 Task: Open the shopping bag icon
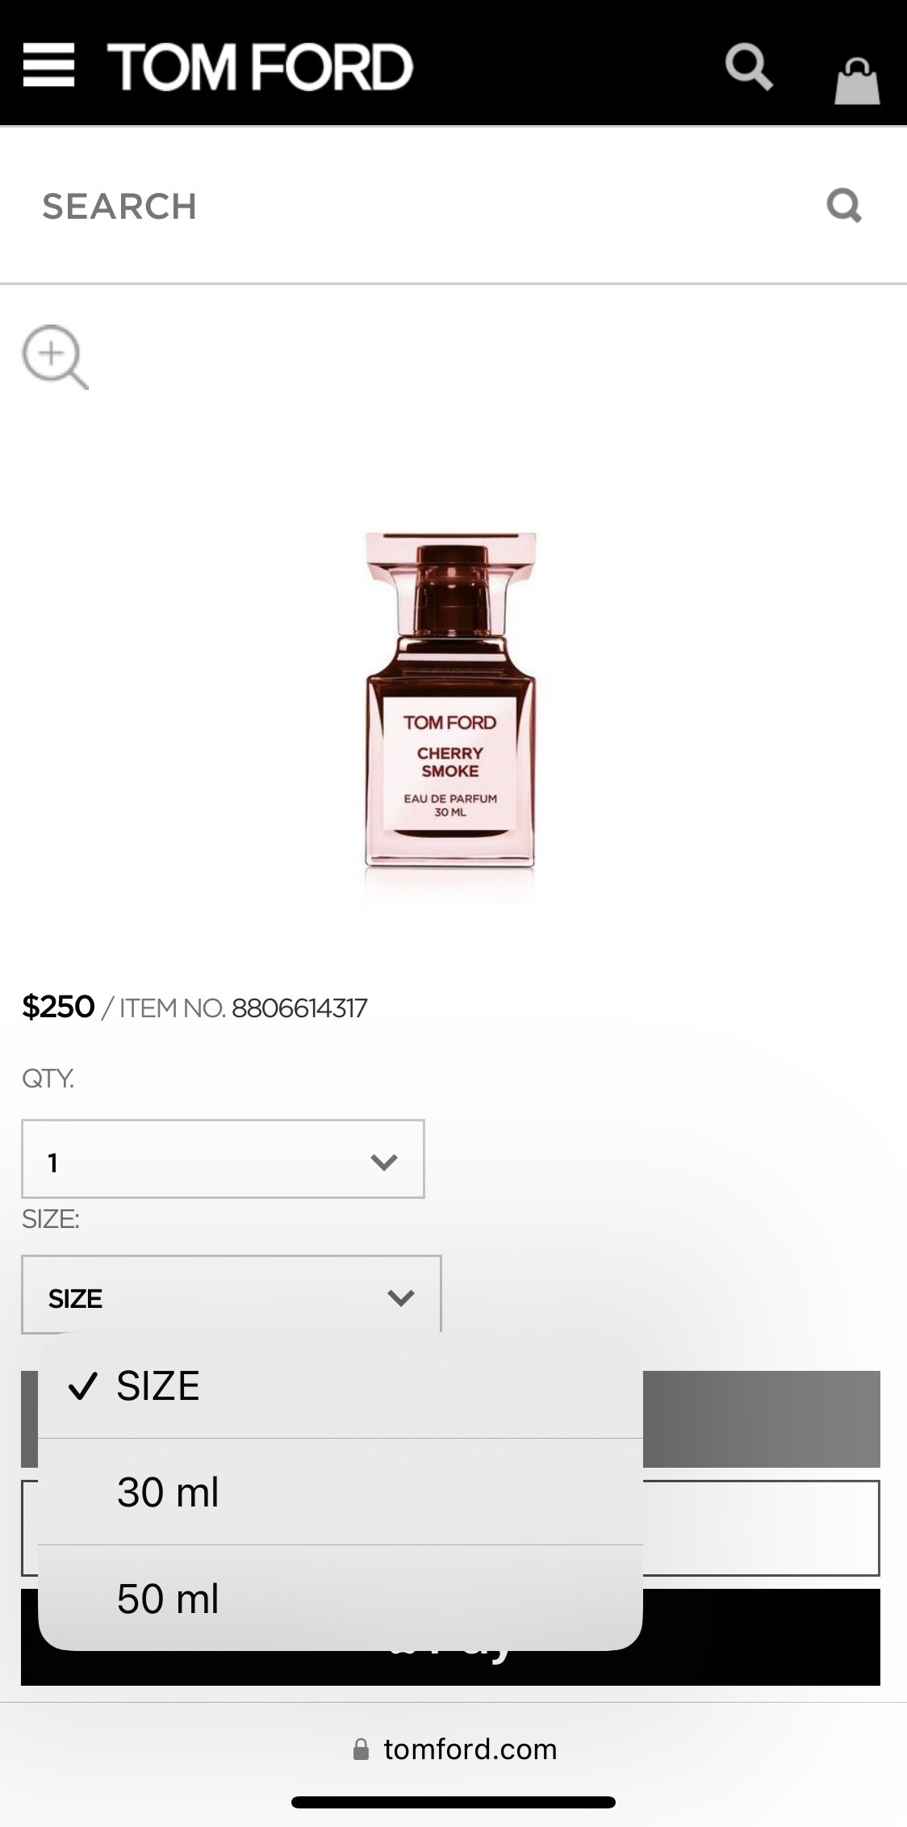click(x=856, y=81)
